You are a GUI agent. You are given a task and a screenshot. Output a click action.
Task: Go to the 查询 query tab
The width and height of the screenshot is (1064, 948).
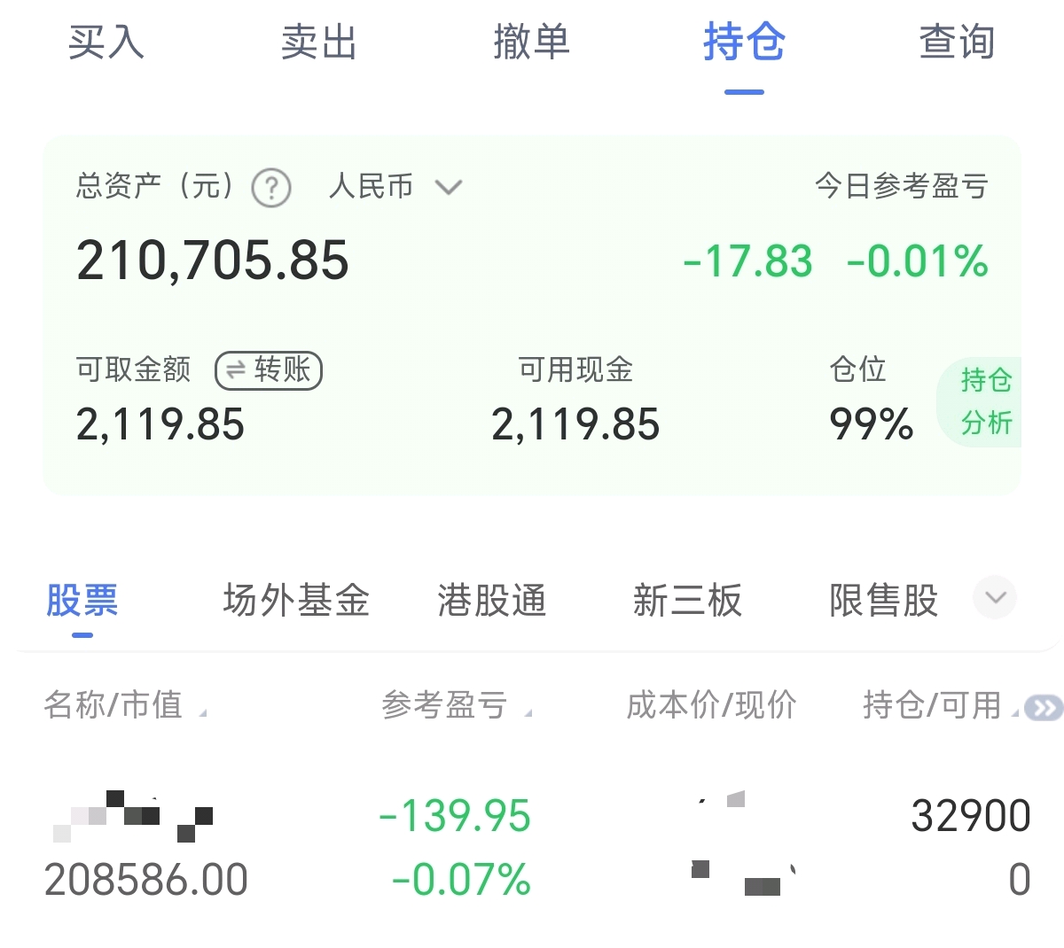click(x=957, y=43)
